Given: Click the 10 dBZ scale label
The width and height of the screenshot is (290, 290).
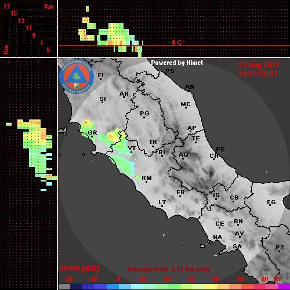Looking at the screenshot, I should tap(143, 279).
